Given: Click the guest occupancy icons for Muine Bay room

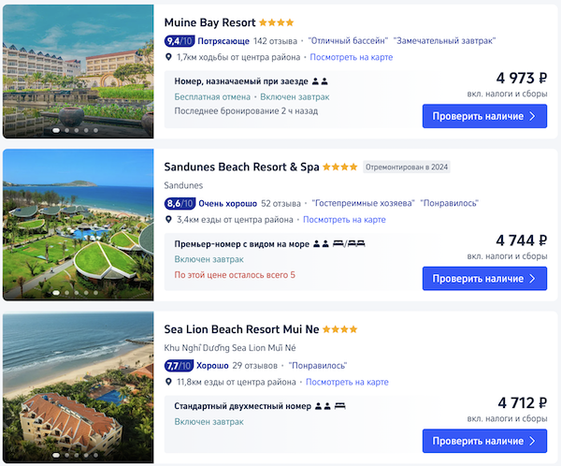Looking at the screenshot, I should point(320,81).
